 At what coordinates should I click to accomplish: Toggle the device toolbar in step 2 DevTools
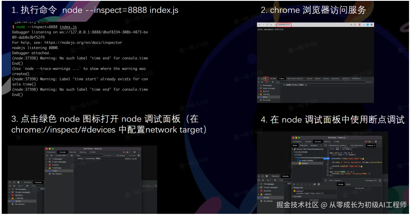pyautogui.click(x=262, y=78)
